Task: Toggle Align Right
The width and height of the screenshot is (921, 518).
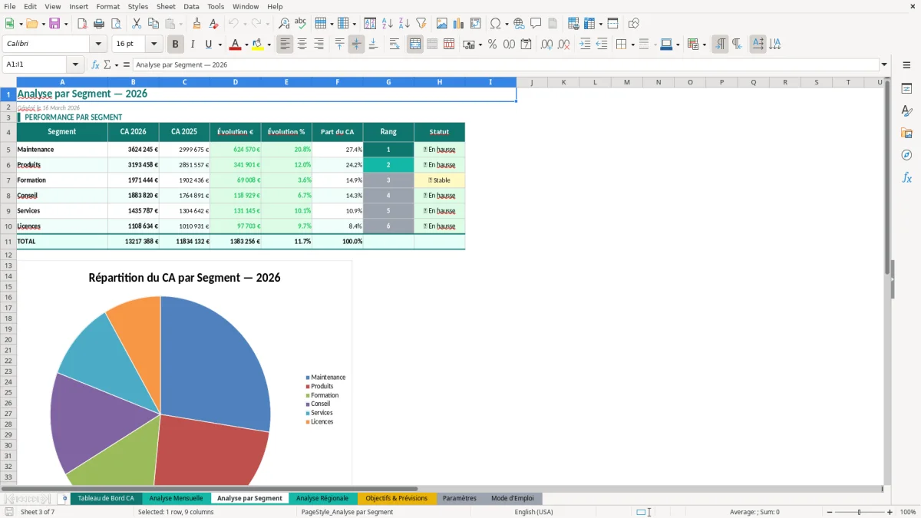Action: [319, 45]
